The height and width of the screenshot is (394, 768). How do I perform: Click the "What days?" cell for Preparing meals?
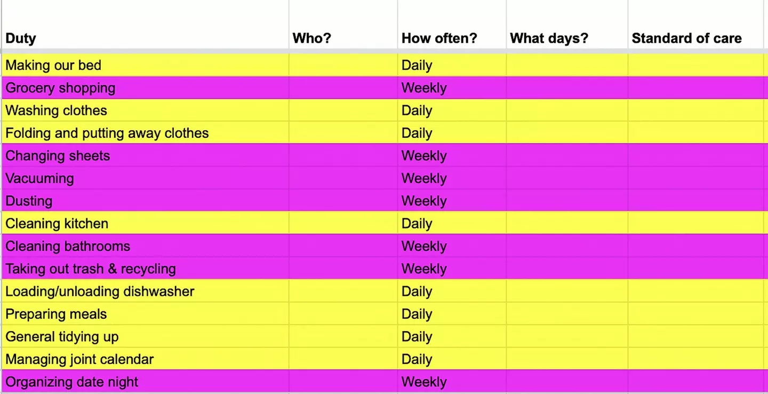click(567, 314)
